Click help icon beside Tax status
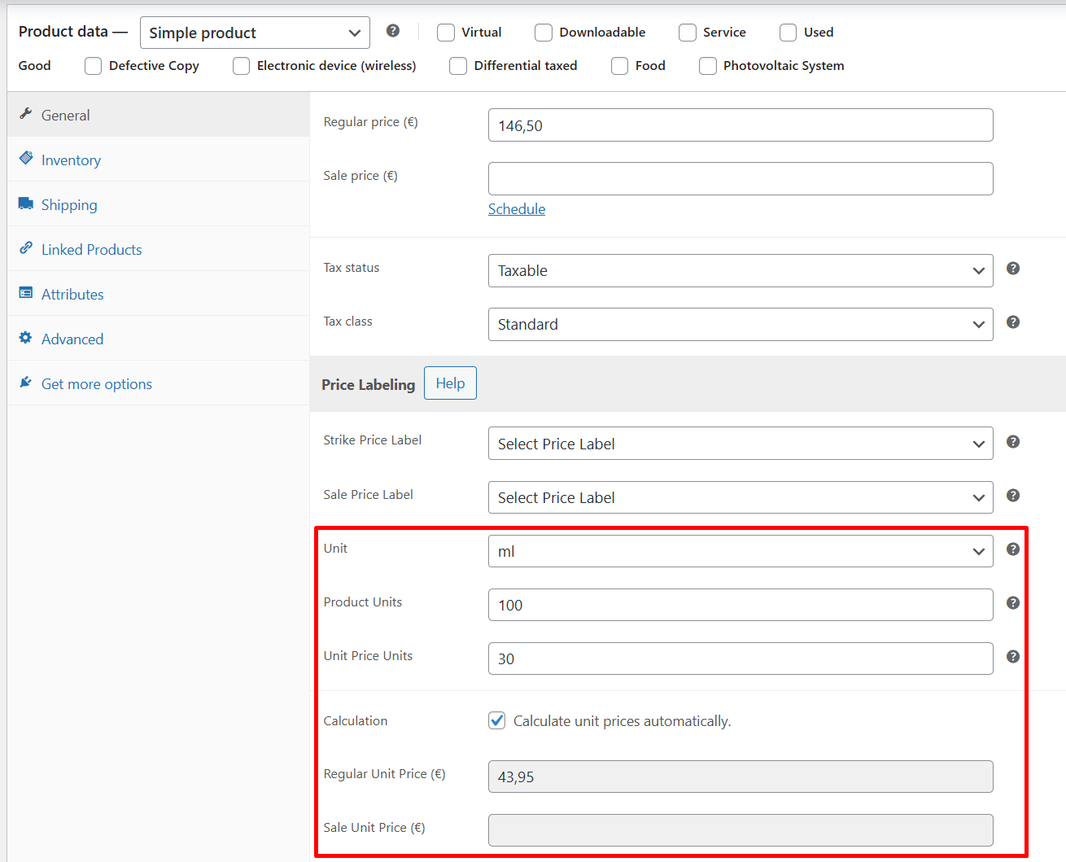This screenshot has height=862, width=1066. coord(1013,269)
